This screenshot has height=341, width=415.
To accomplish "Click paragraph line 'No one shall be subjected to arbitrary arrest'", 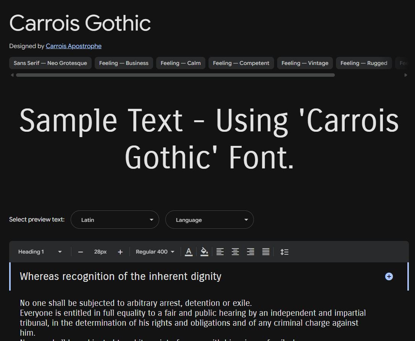I will pyautogui.click(x=136, y=303).
